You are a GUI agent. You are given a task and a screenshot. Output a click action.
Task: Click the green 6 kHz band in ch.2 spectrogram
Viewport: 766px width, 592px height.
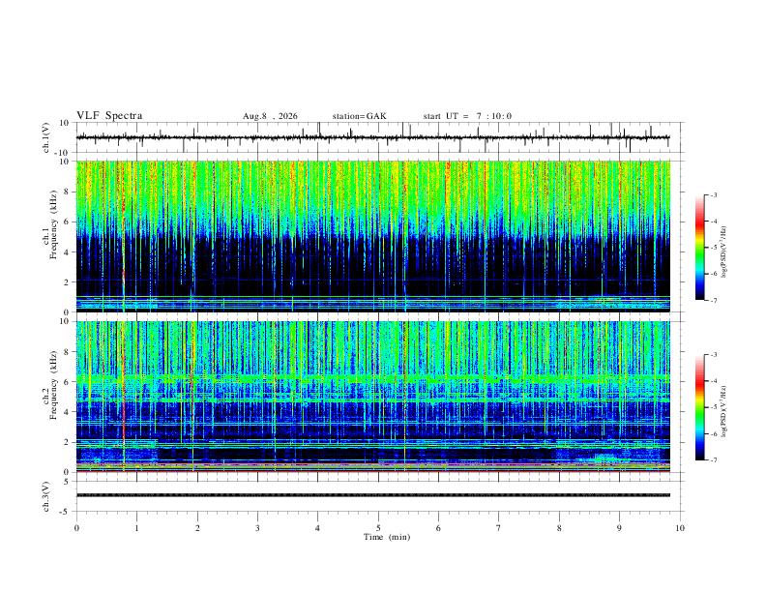(x=373, y=378)
